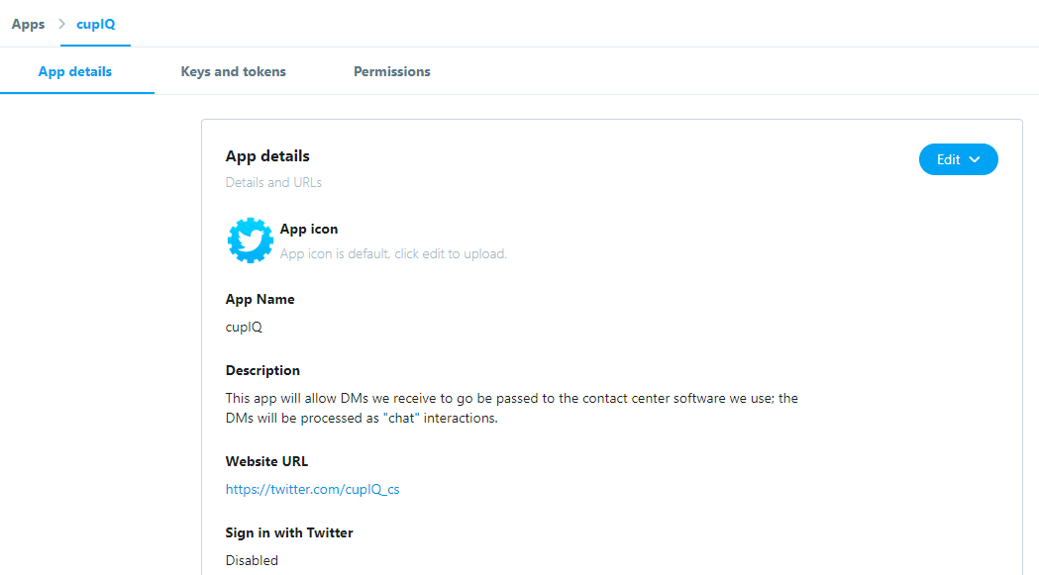The height and width of the screenshot is (575, 1039).
Task: Open the Permissions tab
Action: click(x=391, y=71)
